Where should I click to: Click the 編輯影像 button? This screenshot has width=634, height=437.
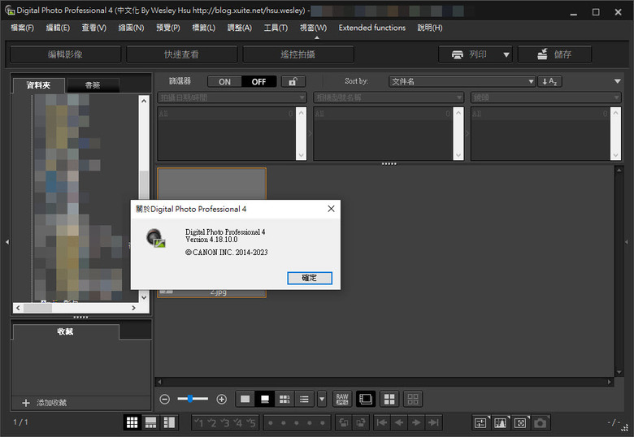pos(66,54)
